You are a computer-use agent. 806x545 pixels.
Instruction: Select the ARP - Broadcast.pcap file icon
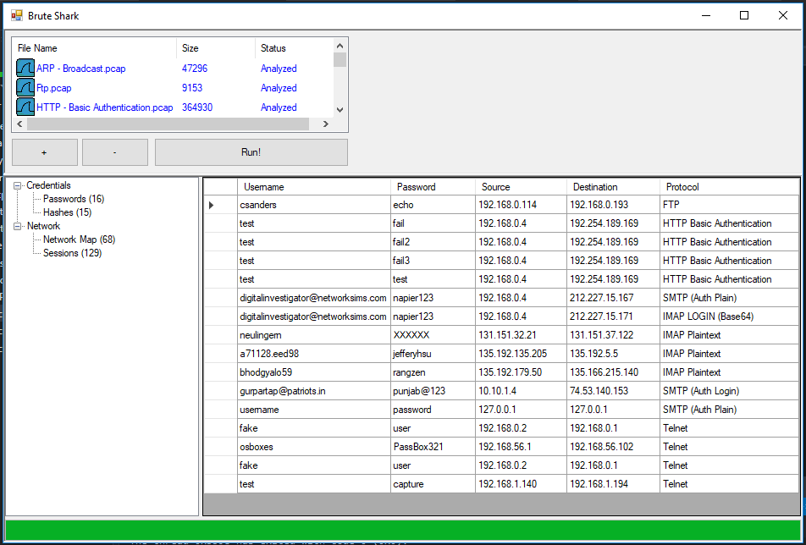click(25, 68)
